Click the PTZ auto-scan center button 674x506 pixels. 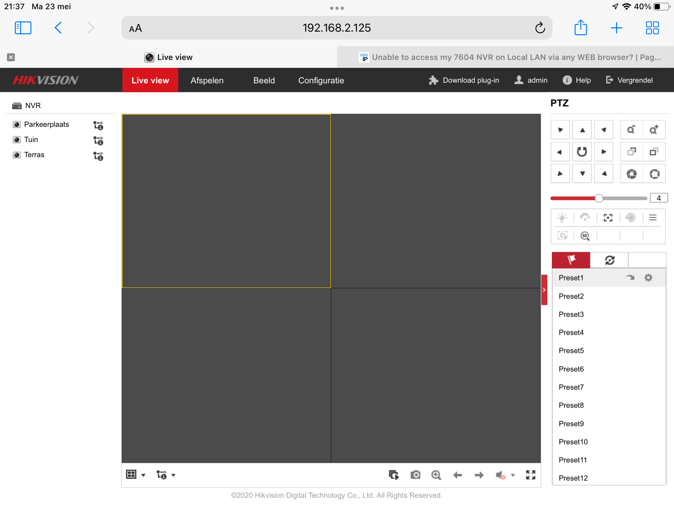(582, 152)
